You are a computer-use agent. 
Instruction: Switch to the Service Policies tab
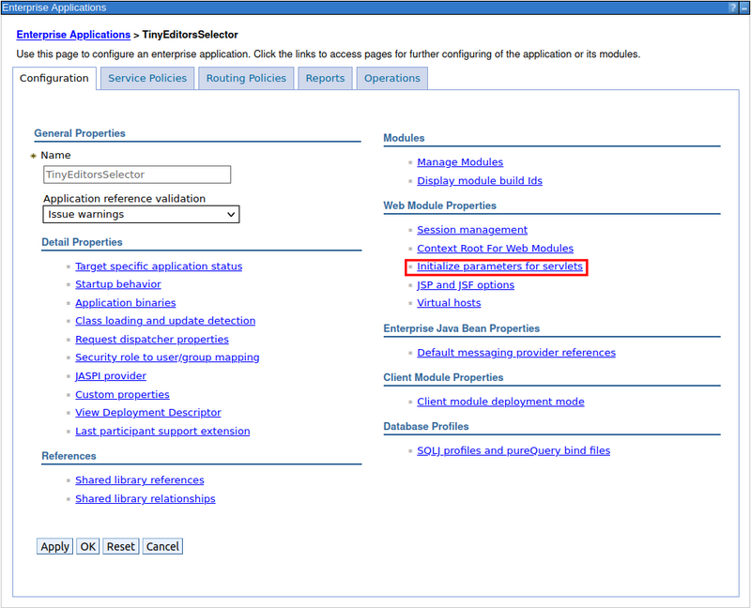[146, 79]
